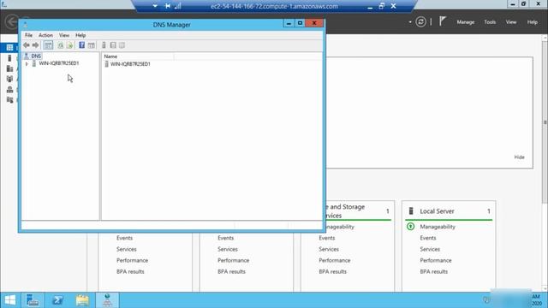Screen dimensions: 548x308
Task: Click the Local Server tile server icon
Action: pyautogui.click(x=411, y=211)
